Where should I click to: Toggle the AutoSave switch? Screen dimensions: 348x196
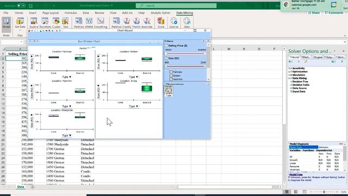pyautogui.click(x=21, y=5)
